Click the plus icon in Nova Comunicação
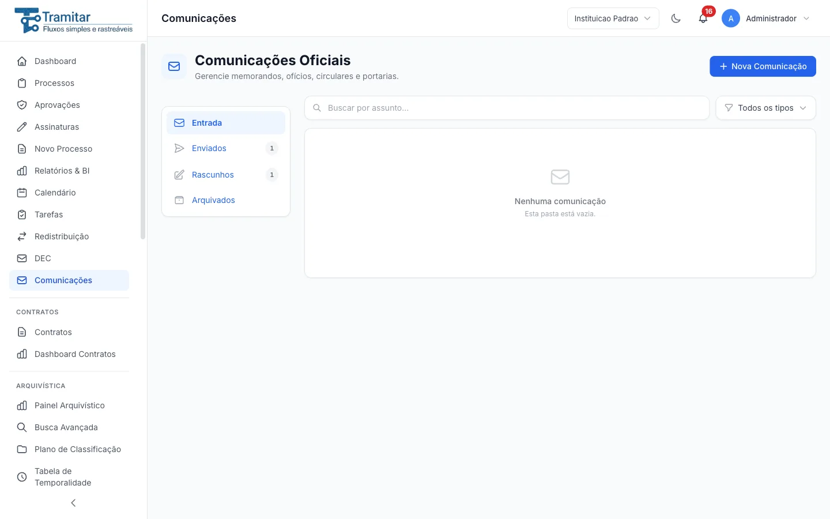The height and width of the screenshot is (519, 830). [723, 66]
